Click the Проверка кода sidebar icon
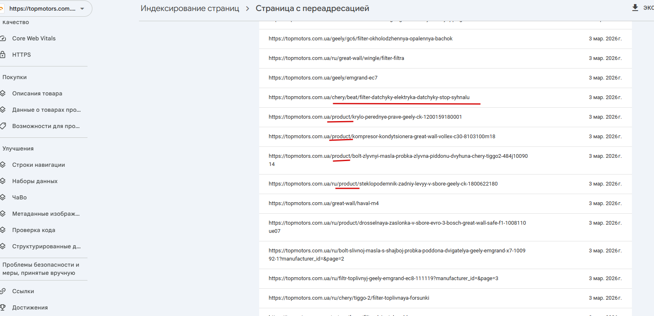 tap(2, 230)
